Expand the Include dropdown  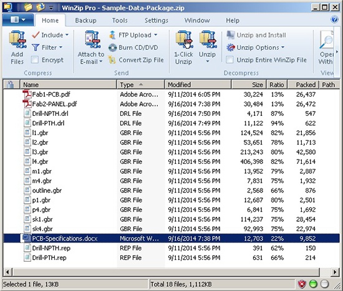pyautogui.click(x=67, y=35)
